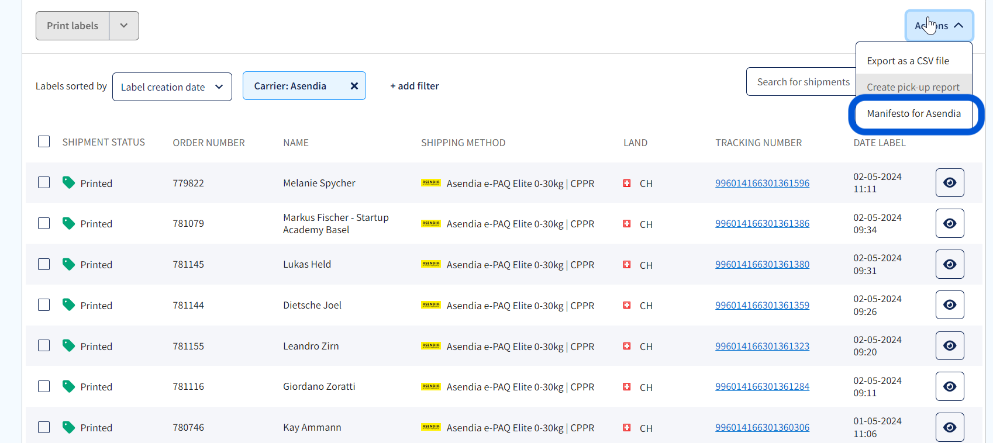
Task: View shipment details for Lukas Held
Action: point(950,264)
